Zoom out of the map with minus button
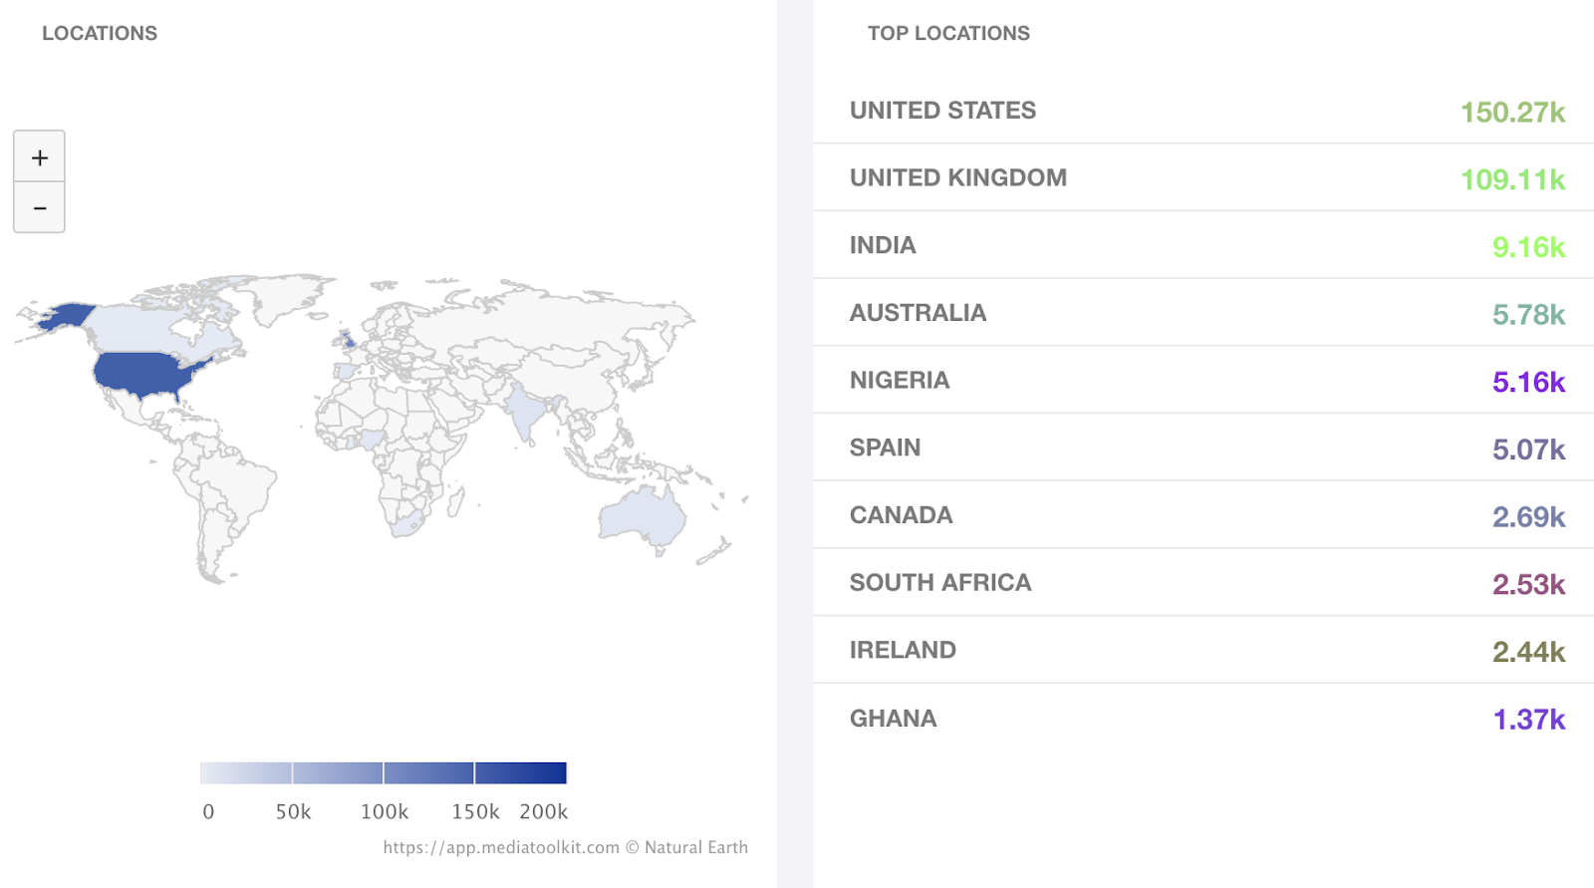 39,207
